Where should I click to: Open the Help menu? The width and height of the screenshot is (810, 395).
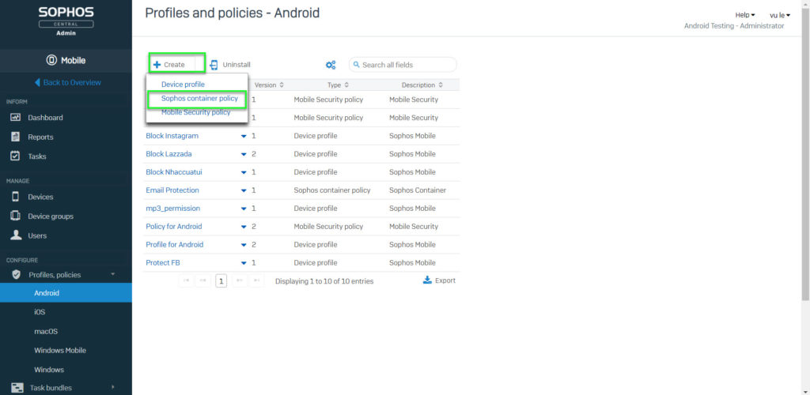pyautogui.click(x=745, y=15)
